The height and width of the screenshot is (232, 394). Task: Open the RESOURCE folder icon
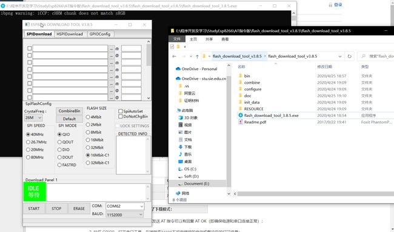[x=240, y=108]
